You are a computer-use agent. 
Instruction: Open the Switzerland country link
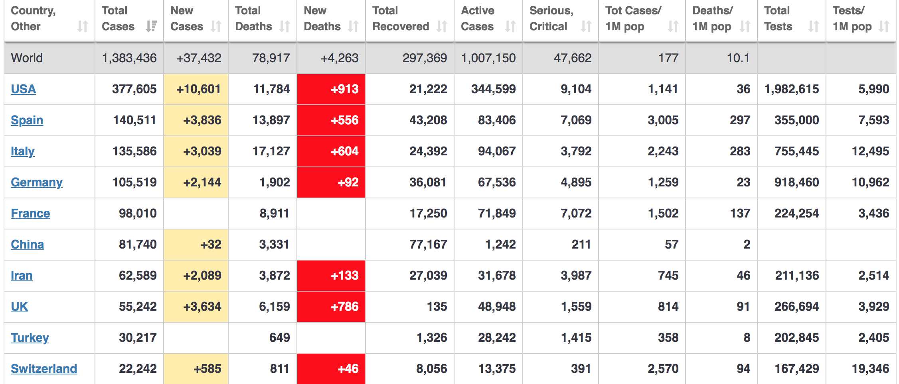[44, 368]
